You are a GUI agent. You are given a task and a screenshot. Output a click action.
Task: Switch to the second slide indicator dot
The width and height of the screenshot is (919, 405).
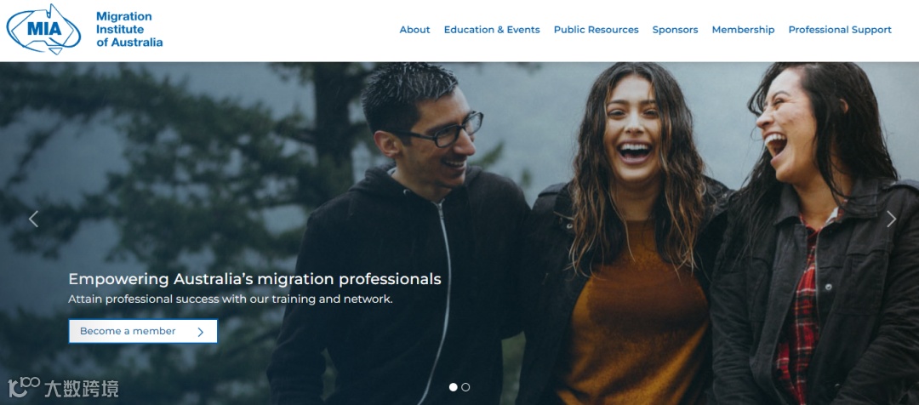pos(465,387)
